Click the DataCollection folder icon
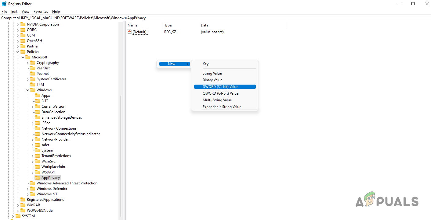Image resolution: width=431 pixels, height=220 pixels. coord(38,112)
